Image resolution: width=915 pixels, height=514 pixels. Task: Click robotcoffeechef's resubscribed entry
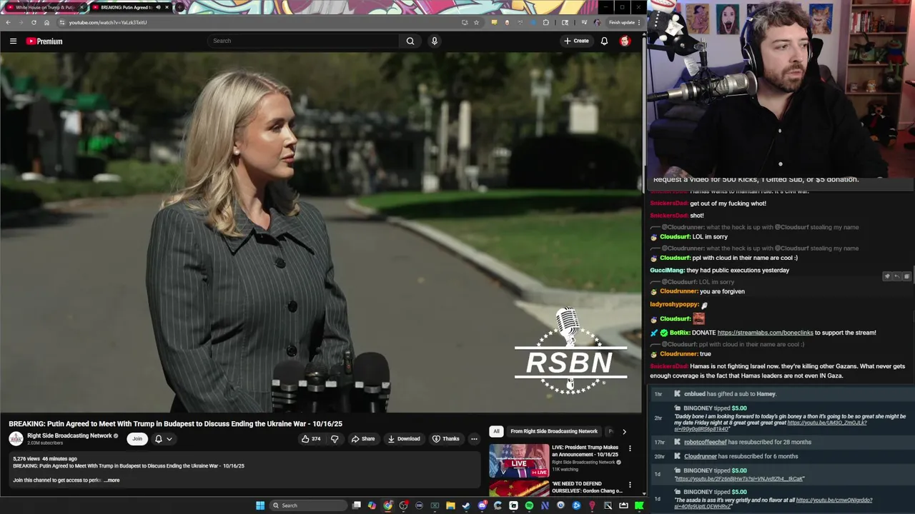tap(747, 442)
